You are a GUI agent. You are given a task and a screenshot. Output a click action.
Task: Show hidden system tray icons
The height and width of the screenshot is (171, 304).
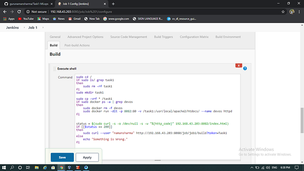coord(251,168)
